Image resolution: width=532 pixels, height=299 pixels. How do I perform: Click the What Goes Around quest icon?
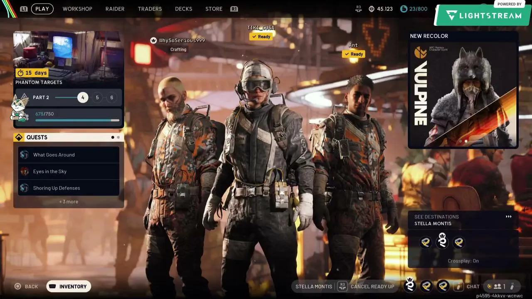tap(25, 155)
